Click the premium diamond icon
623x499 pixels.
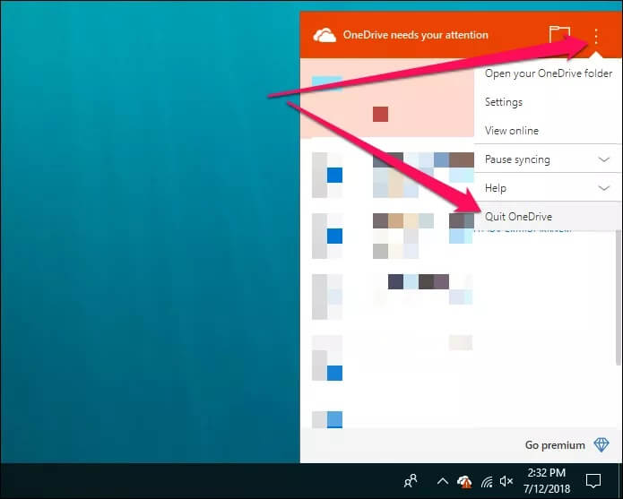click(601, 444)
